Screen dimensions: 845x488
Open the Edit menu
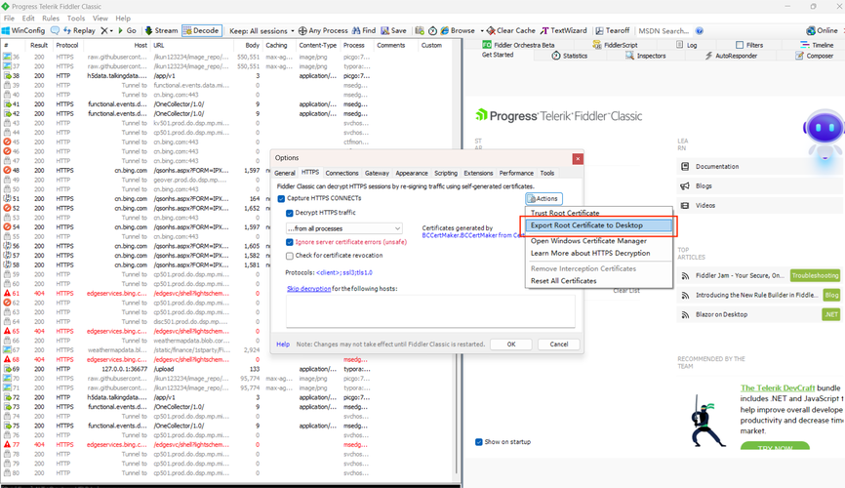point(28,18)
